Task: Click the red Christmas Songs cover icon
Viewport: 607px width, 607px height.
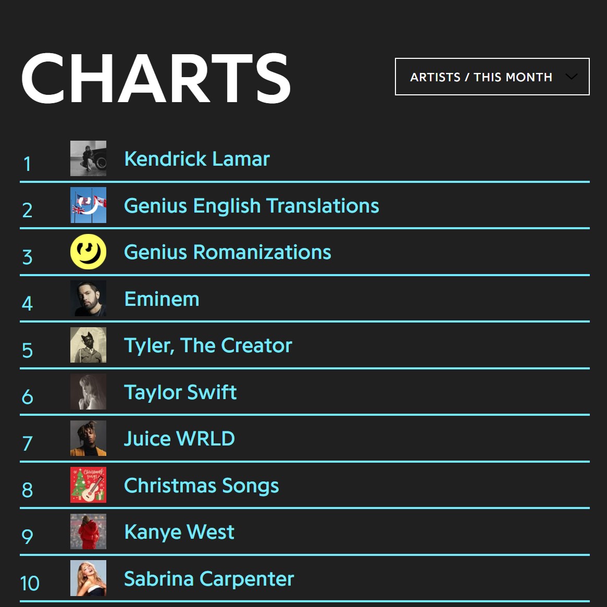Action: click(88, 485)
